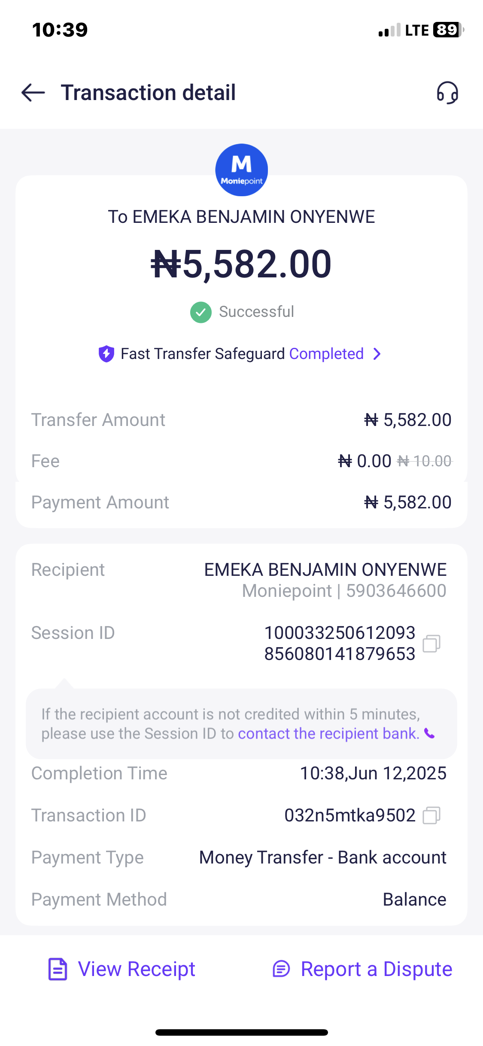
Task: Tap the home indicator bar
Action: 241,1032
